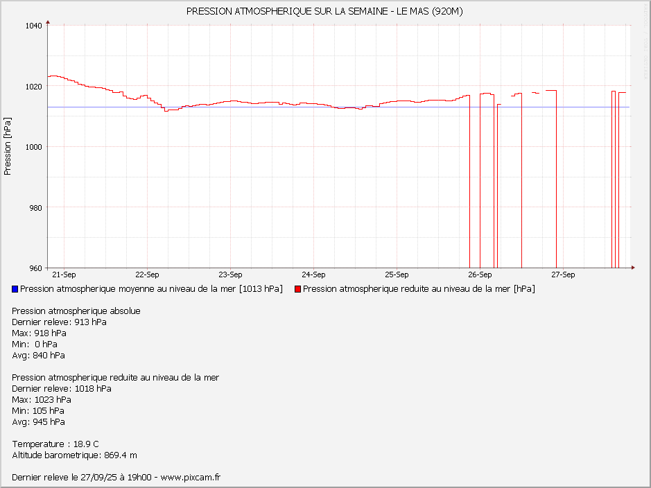Select the 21-Sep date label on the x-axis
This screenshot has height=488, width=651.
click(x=64, y=274)
